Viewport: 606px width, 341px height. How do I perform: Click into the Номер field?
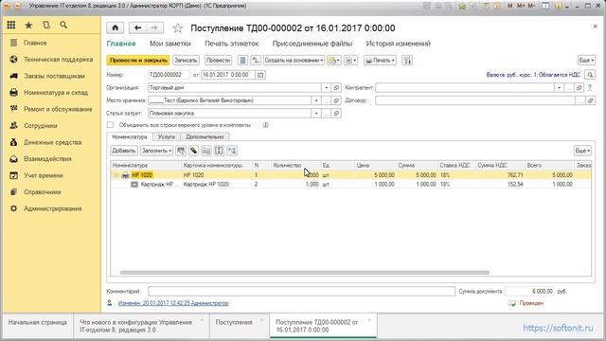point(169,75)
